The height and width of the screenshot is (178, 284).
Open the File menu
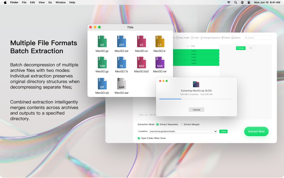coord(24,2)
